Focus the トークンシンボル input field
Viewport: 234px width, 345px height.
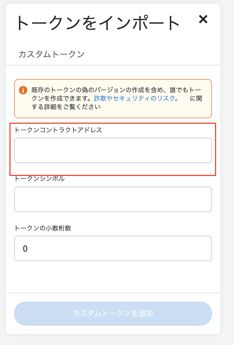tap(113, 199)
